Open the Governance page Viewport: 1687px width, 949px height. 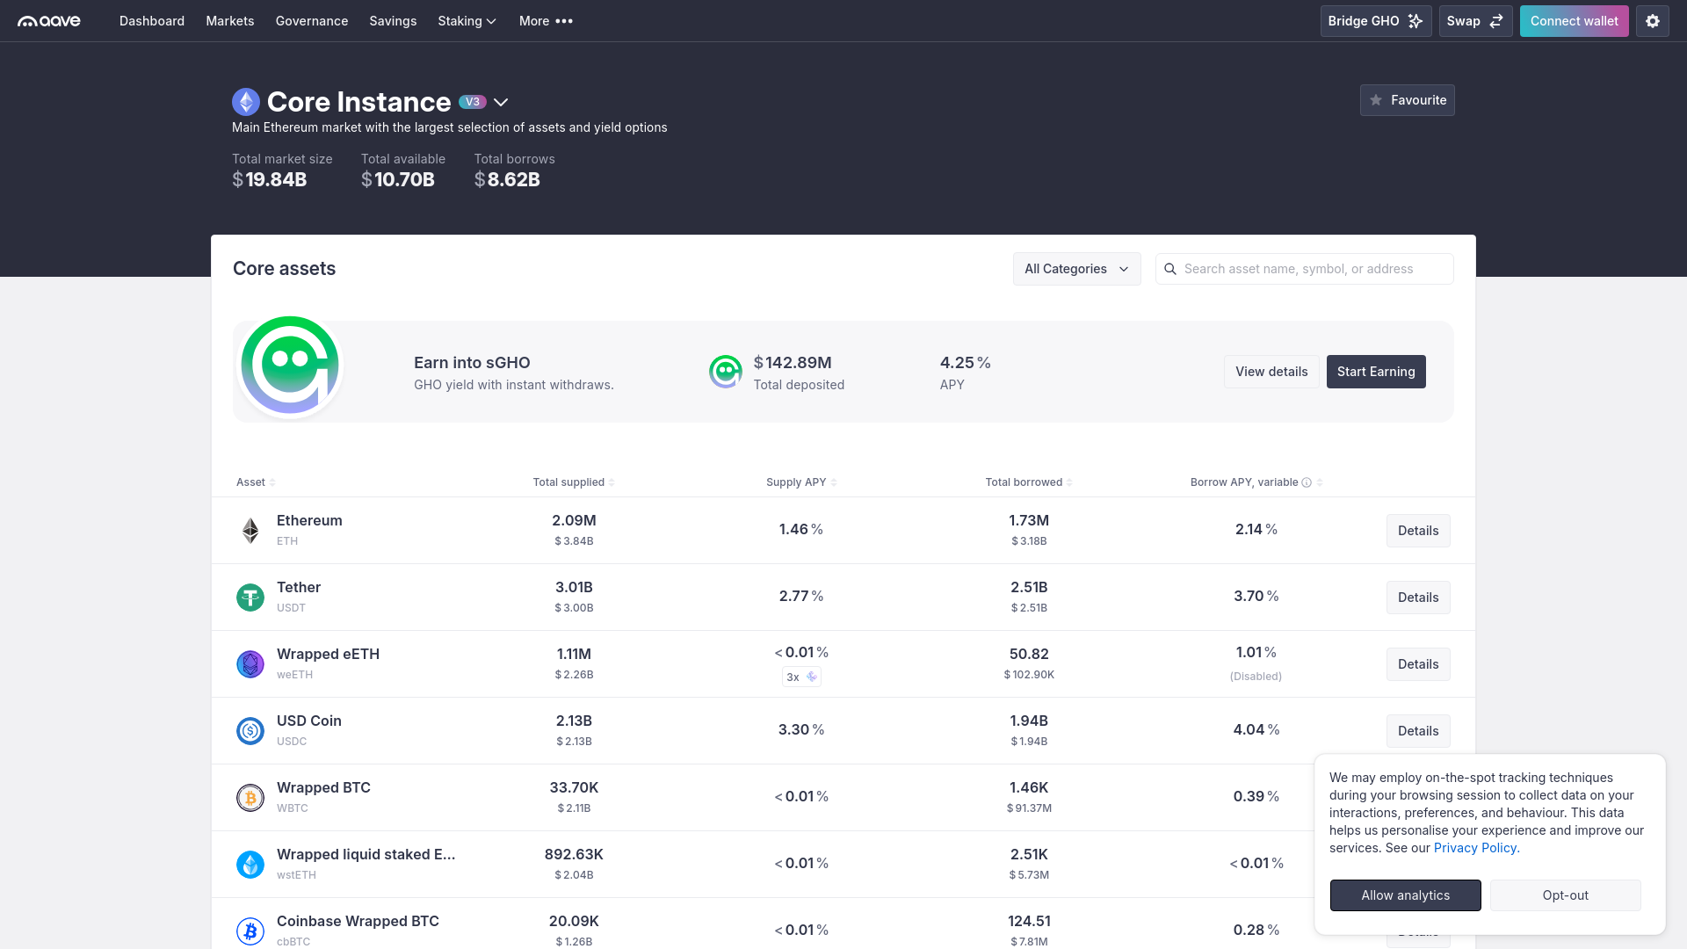click(x=312, y=21)
